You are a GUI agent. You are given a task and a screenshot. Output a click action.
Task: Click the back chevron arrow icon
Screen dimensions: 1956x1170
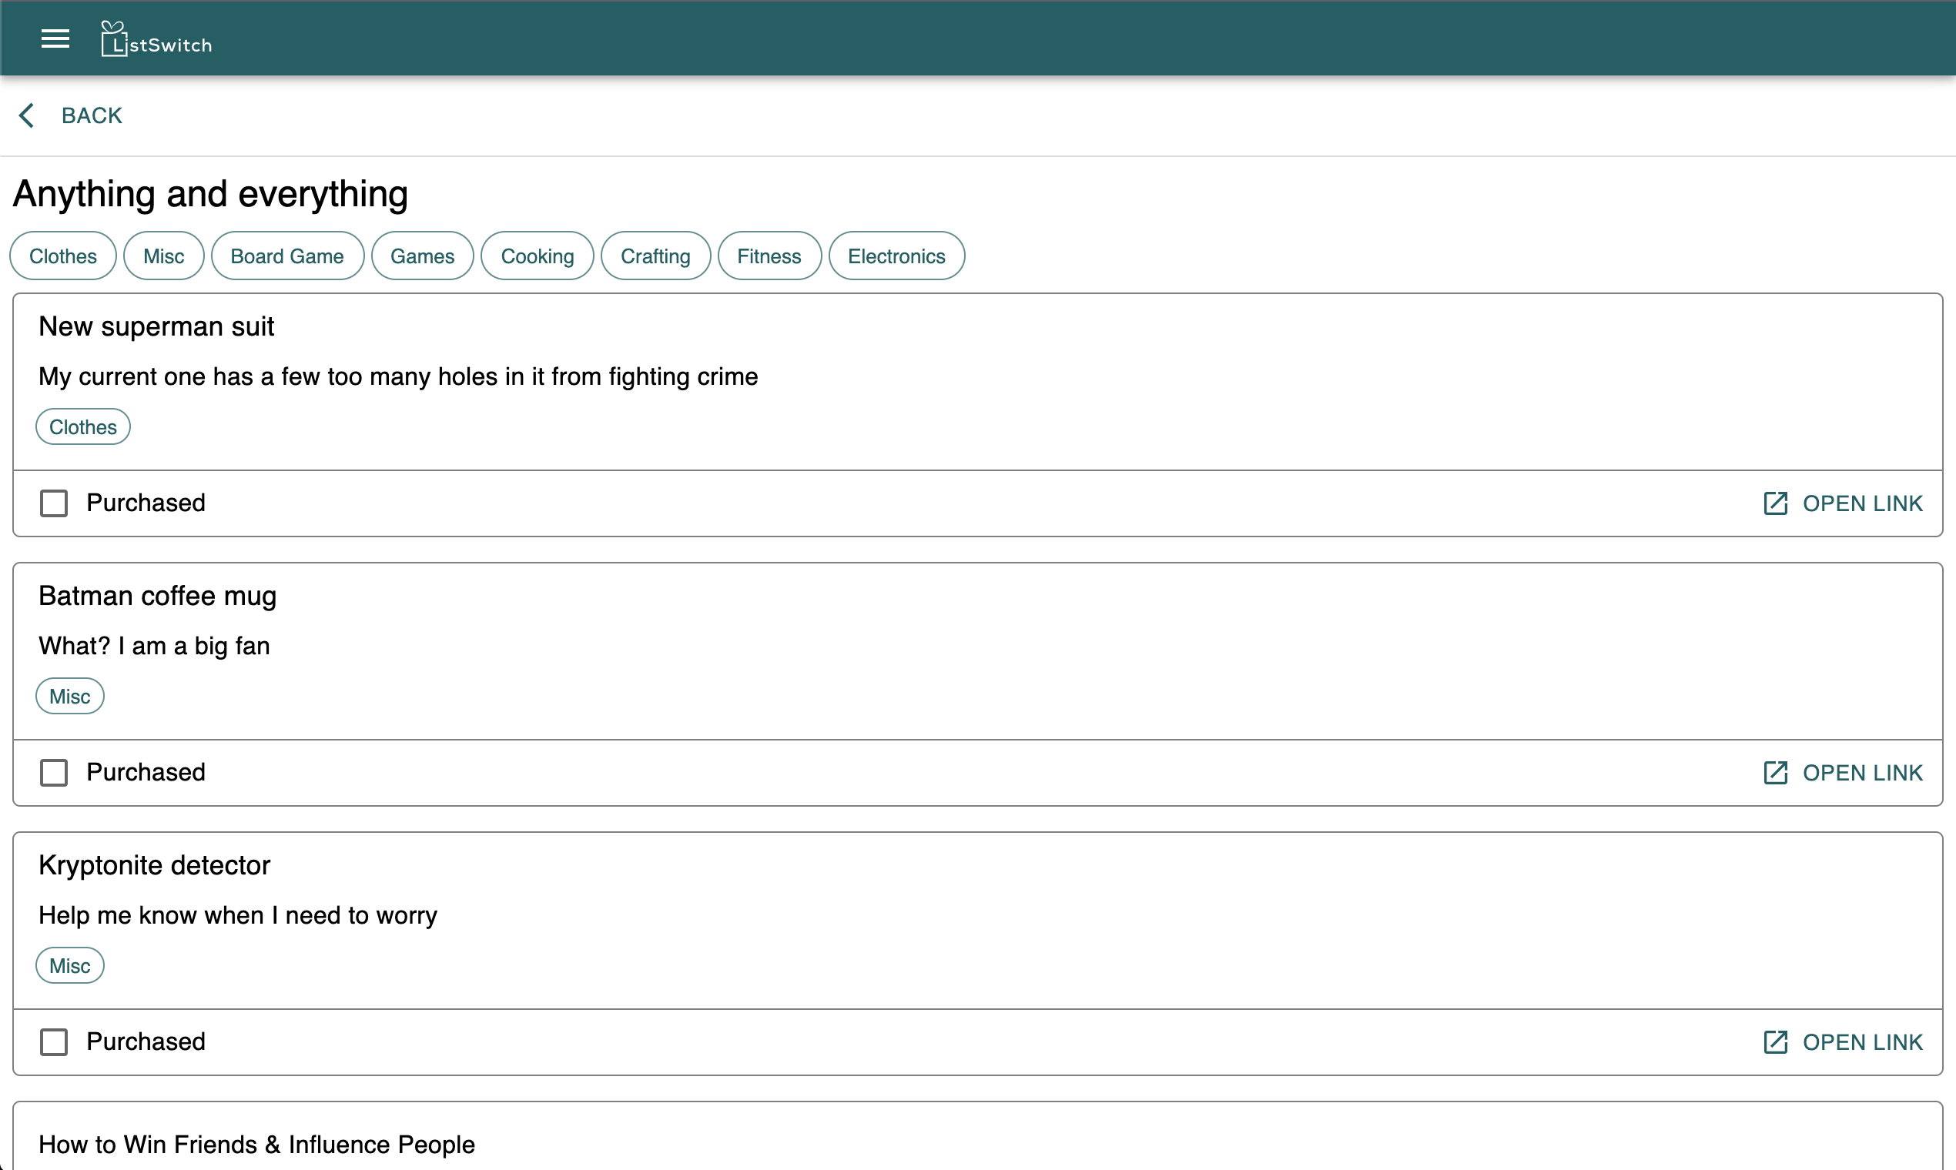[x=26, y=115]
